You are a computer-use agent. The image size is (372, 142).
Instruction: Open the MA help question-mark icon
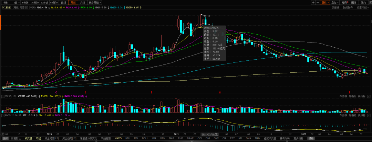click(x=31, y=8)
